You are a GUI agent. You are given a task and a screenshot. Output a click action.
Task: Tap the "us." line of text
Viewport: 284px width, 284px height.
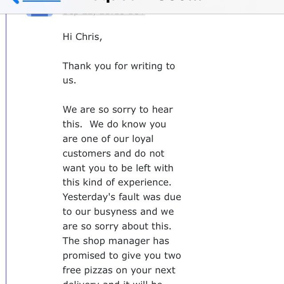69,80
